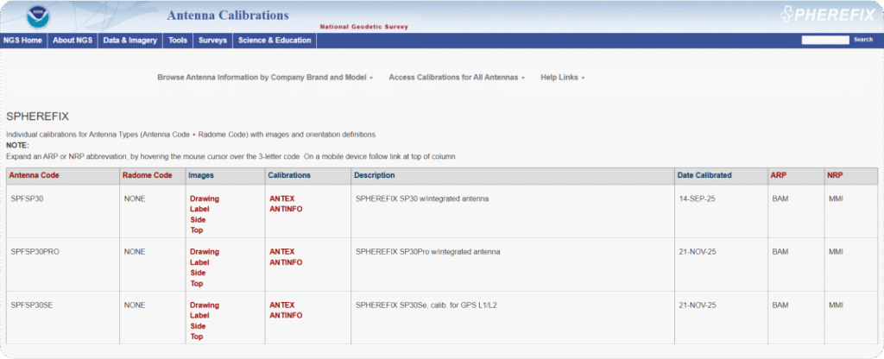Screen dimensions: 884x359
Task: Click the ARP column header
Action: click(x=778, y=175)
